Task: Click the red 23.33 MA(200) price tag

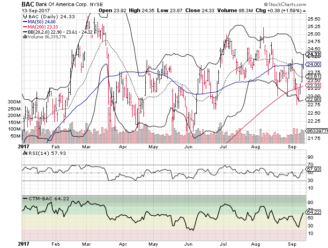Action: [x=313, y=86]
